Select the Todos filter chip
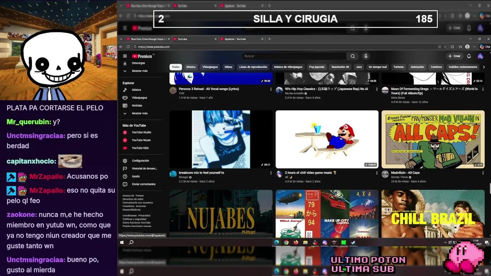Image resolution: width=491 pixels, height=276 pixels. tap(176, 67)
